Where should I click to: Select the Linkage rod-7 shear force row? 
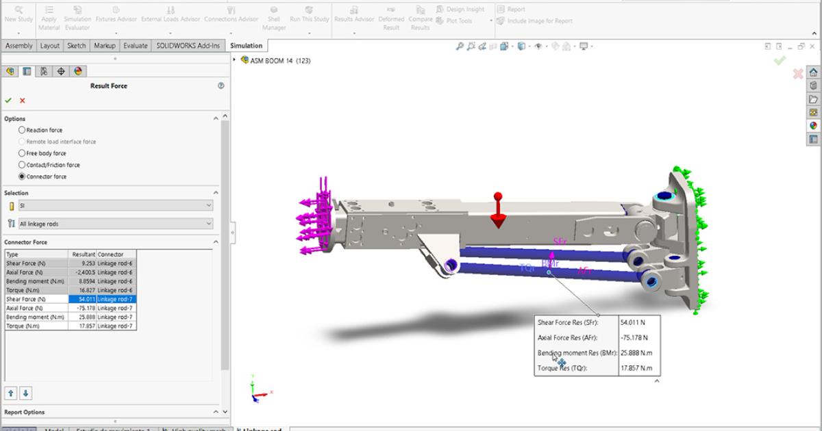click(68, 298)
